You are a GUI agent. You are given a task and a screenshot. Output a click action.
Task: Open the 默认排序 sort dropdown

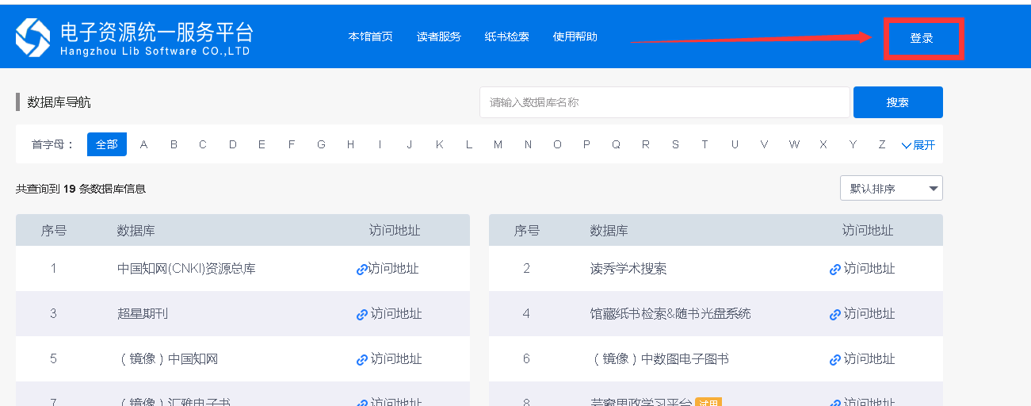pyautogui.click(x=891, y=188)
